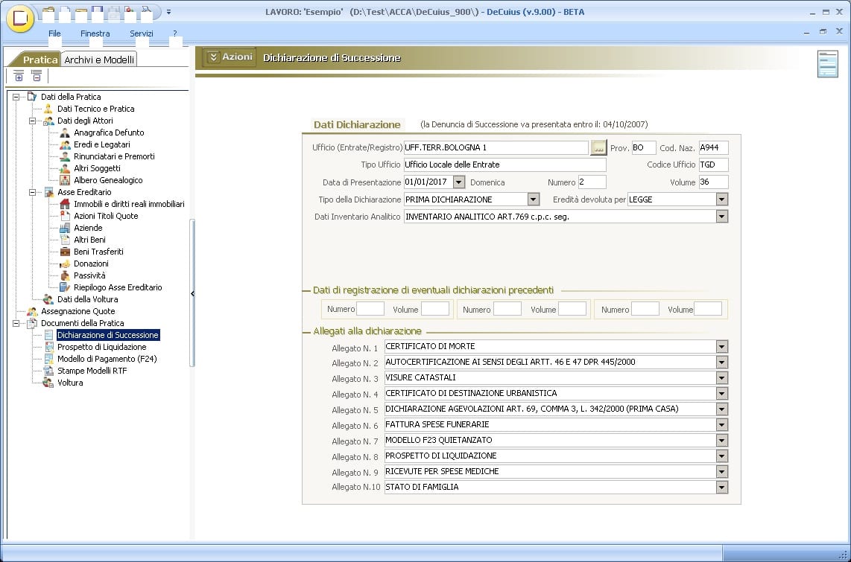Open Aziende icon in tree
The width and height of the screenshot is (851, 562).
click(x=65, y=229)
